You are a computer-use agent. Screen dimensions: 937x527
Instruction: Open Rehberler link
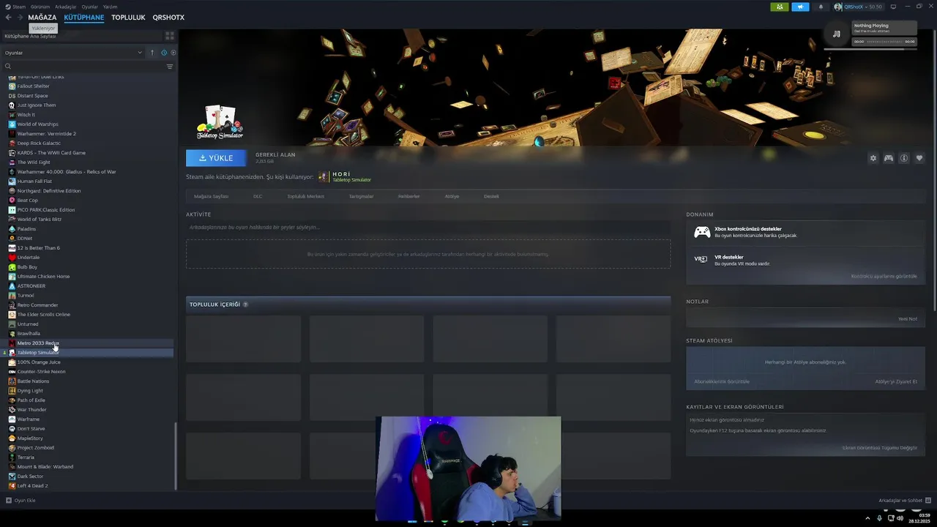click(x=408, y=196)
